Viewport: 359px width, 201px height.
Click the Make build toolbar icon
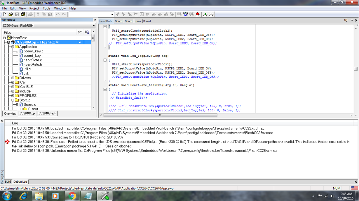(x=185, y=14)
